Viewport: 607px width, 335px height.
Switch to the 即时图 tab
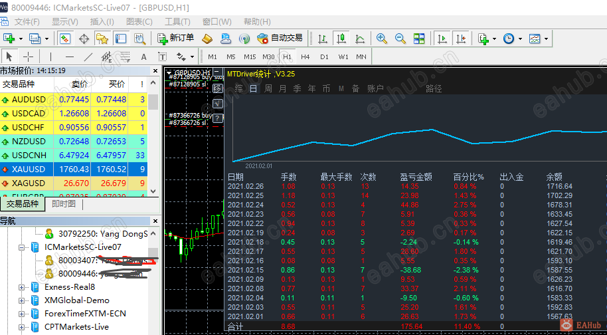64,203
